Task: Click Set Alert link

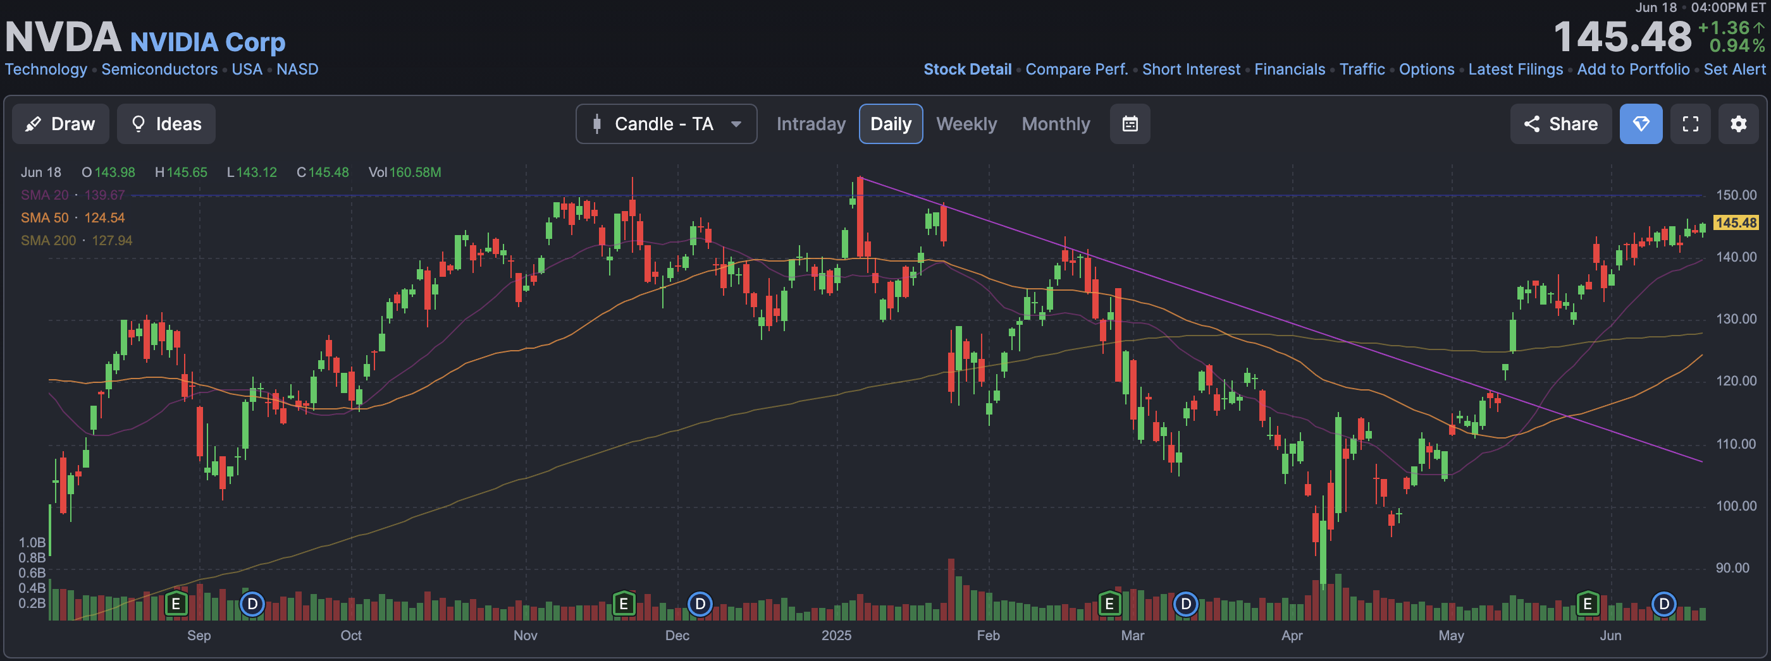Action: click(1734, 70)
